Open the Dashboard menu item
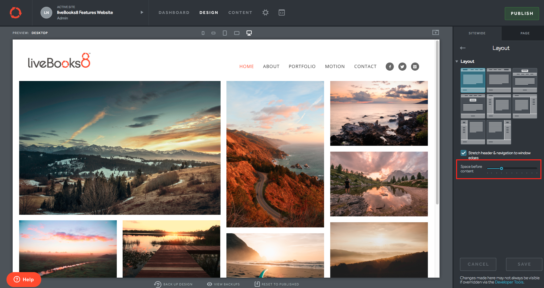The width and height of the screenshot is (544, 288). click(x=174, y=13)
